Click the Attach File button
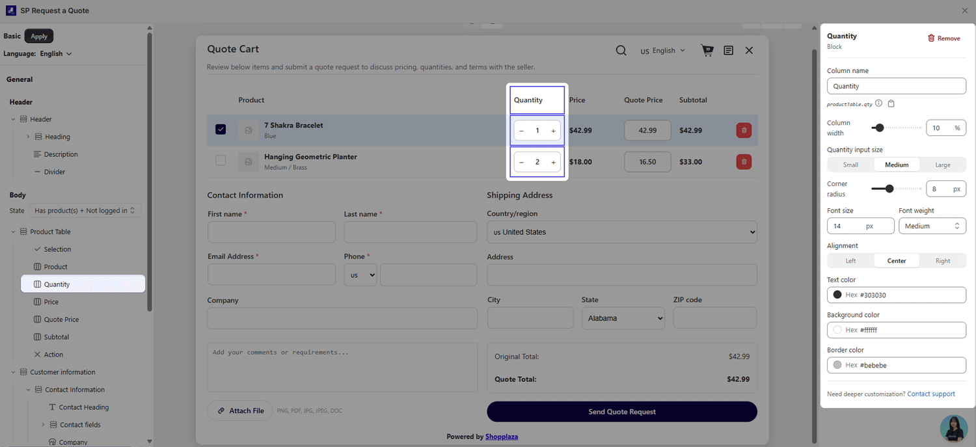The height and width of the screenshot is (447, 976). (x=240, y=411)
